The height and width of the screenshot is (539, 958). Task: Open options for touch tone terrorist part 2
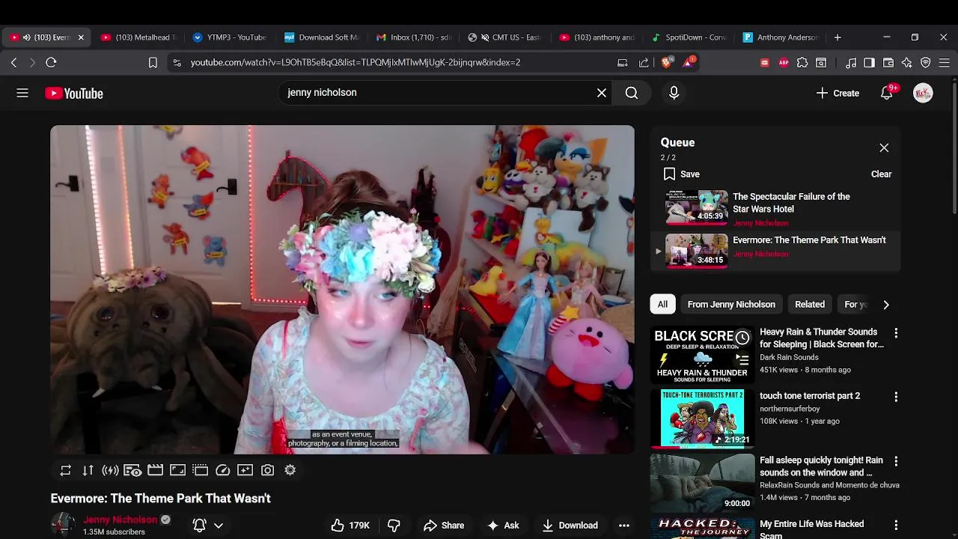click(896, 397)
